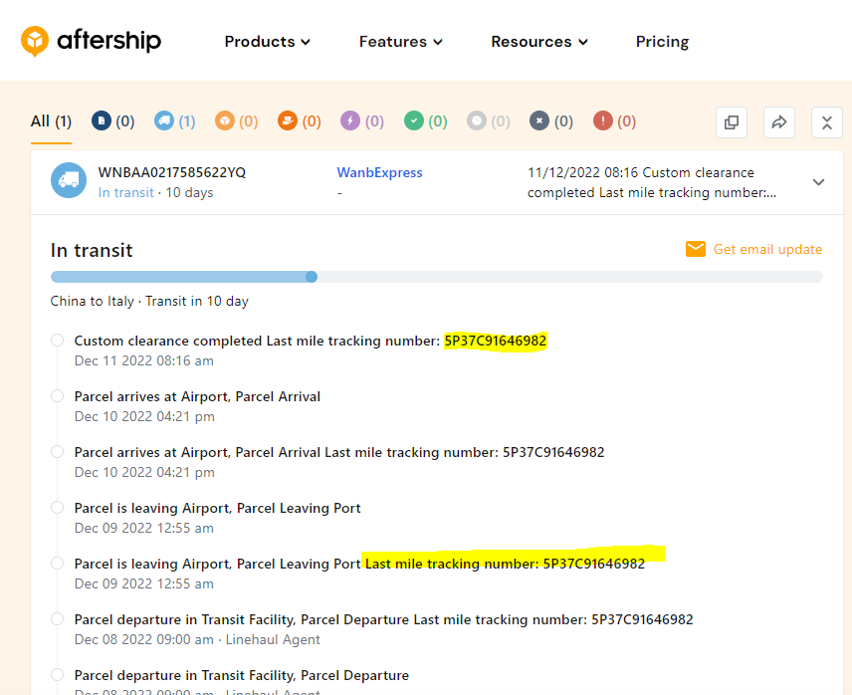The image size is (852, 695).
Task: Collapse all shipments with the collapse icon
Action: [x=827, y=122]
